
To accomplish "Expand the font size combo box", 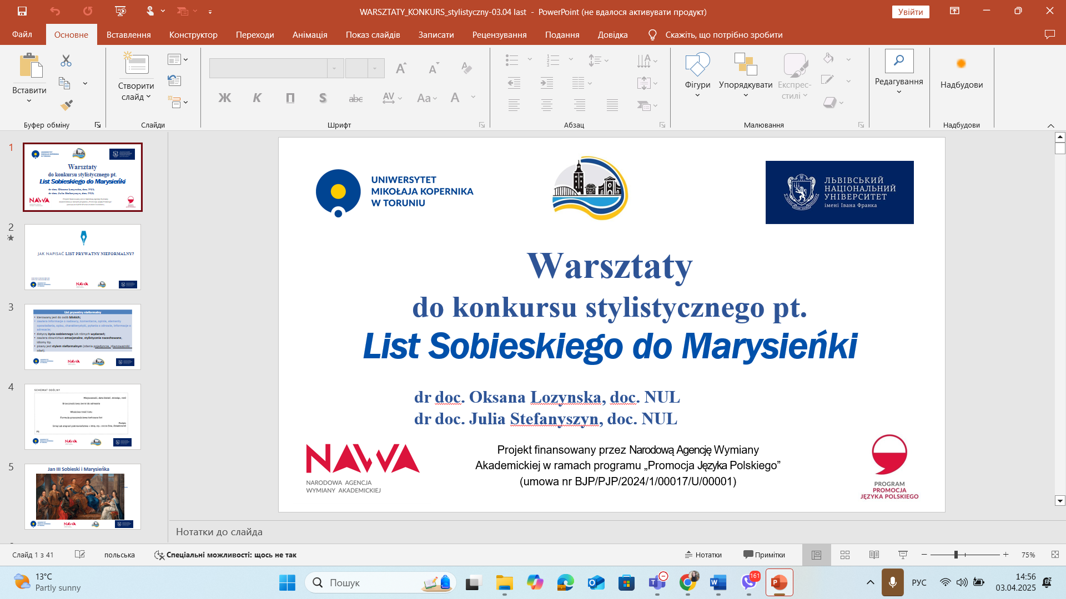I will click(376, 68).
